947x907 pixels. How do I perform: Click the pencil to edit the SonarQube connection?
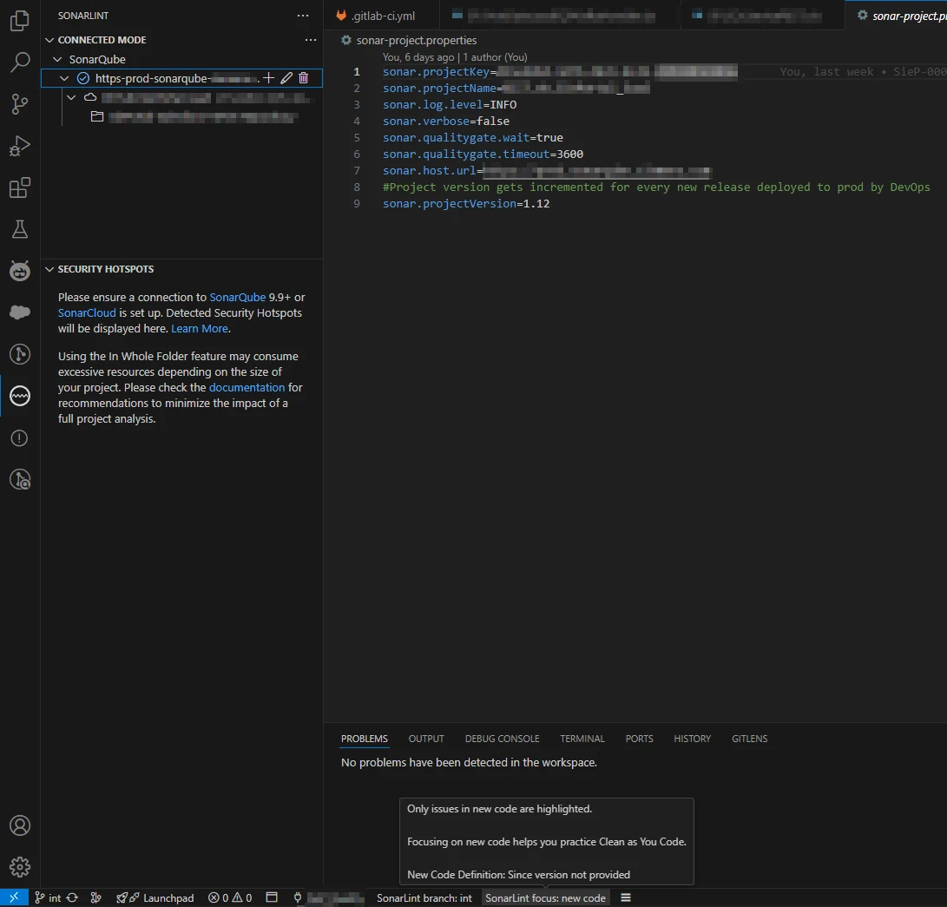[x=286, y=77]
